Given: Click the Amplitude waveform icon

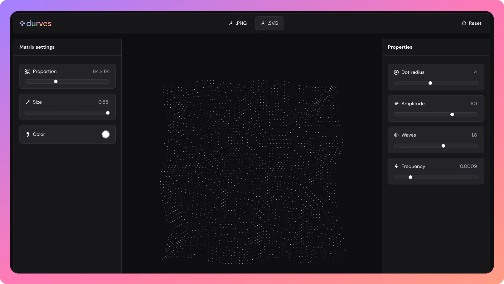Looking at the screenshot, I should coord(396,104).
